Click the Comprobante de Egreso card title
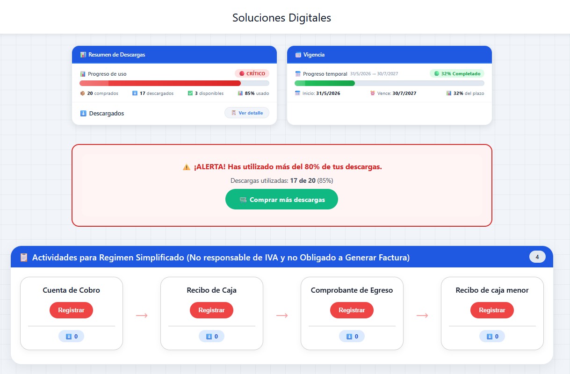The height and width of the screenshot is (374, 570). (x=352, y=290)
